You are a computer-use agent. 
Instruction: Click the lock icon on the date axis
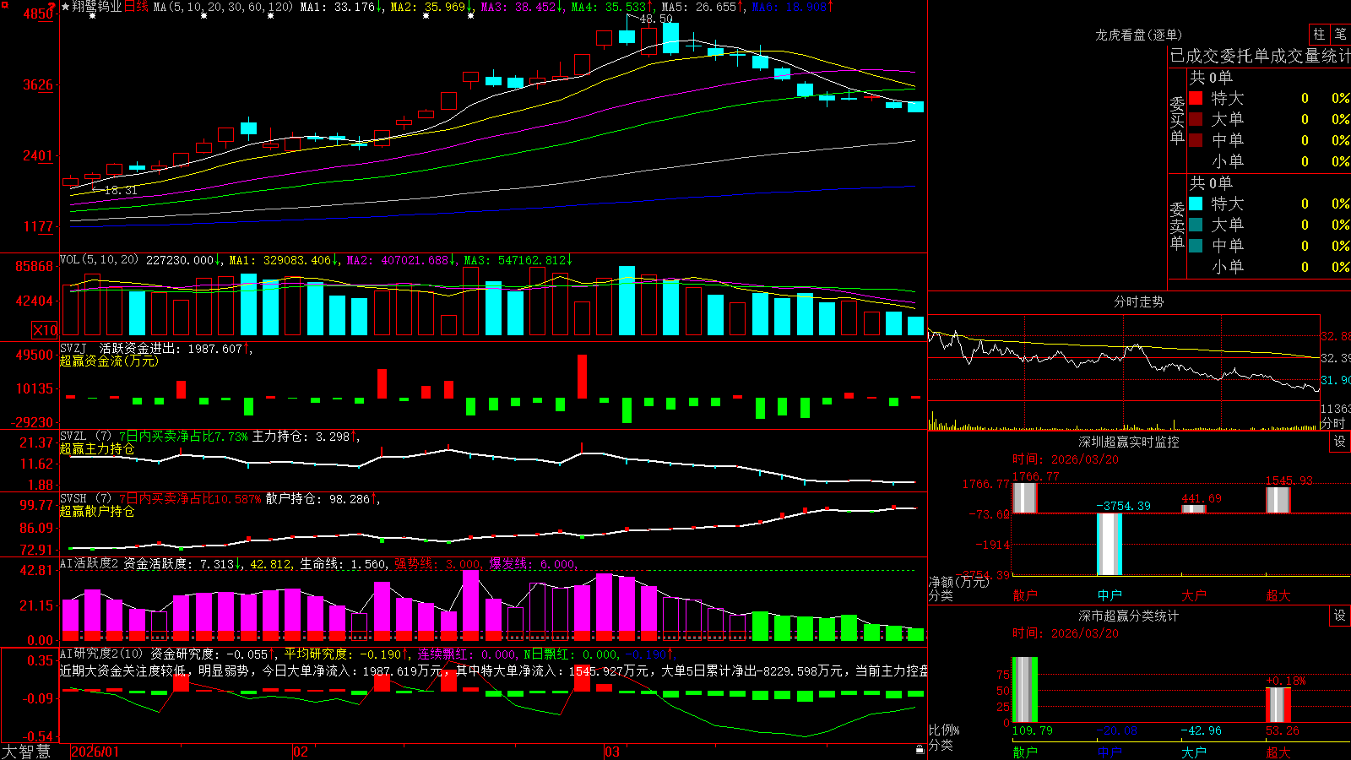click(920, 750)
